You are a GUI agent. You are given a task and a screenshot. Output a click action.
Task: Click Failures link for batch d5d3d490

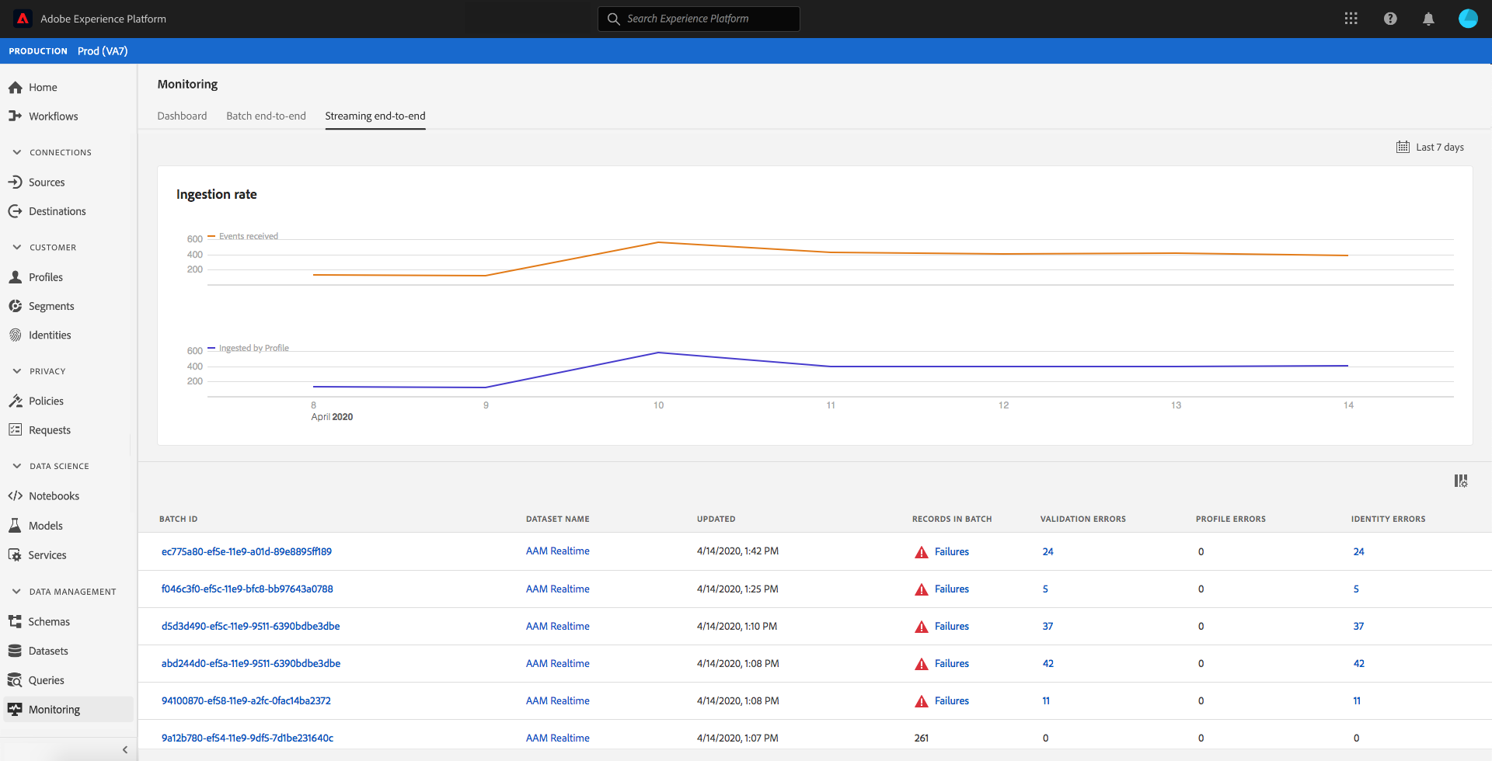pos(951,627)
